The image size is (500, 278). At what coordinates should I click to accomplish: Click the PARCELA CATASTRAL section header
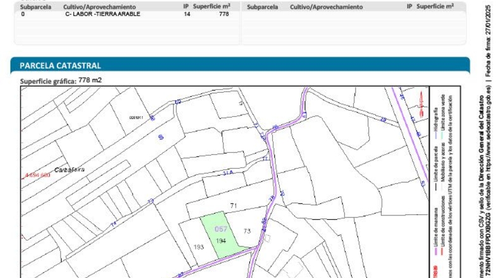coord(240,65)
